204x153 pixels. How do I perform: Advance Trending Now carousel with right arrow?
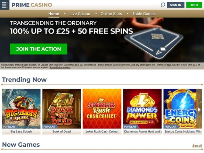199,109
